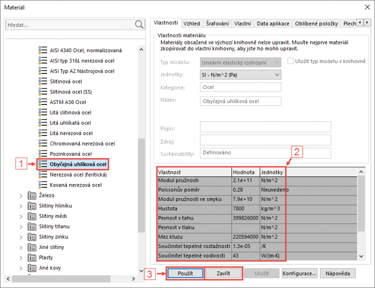Expand the Jiné kovy tree node
This screenshot has height=288, width=375.
pyautogui.click(x=21, y=268)
